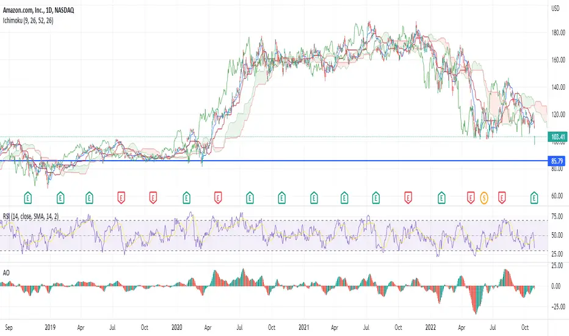Click the green earnings marker for October 2018
Viewport: 569px width, 336px height.
(28, 198)
